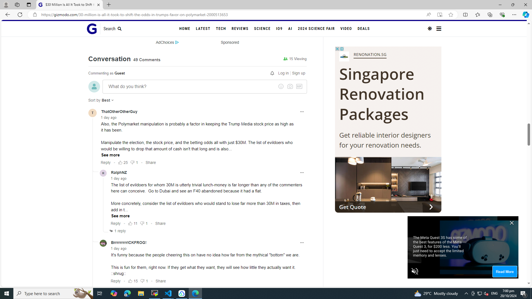This screenshot has width=532, height=299.
Task: Open the hamburger site menu
Action: [x=439, y=29]
